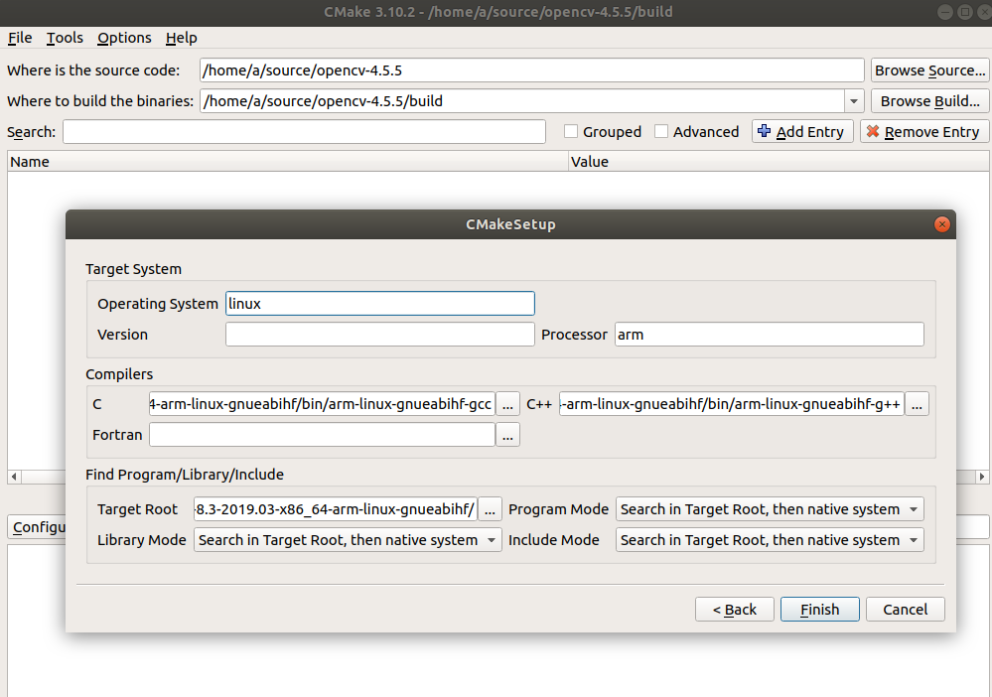This screenshot has width=992, height=697.
Task: Click the Fortran compiler path field
Action: coord(322,435)
